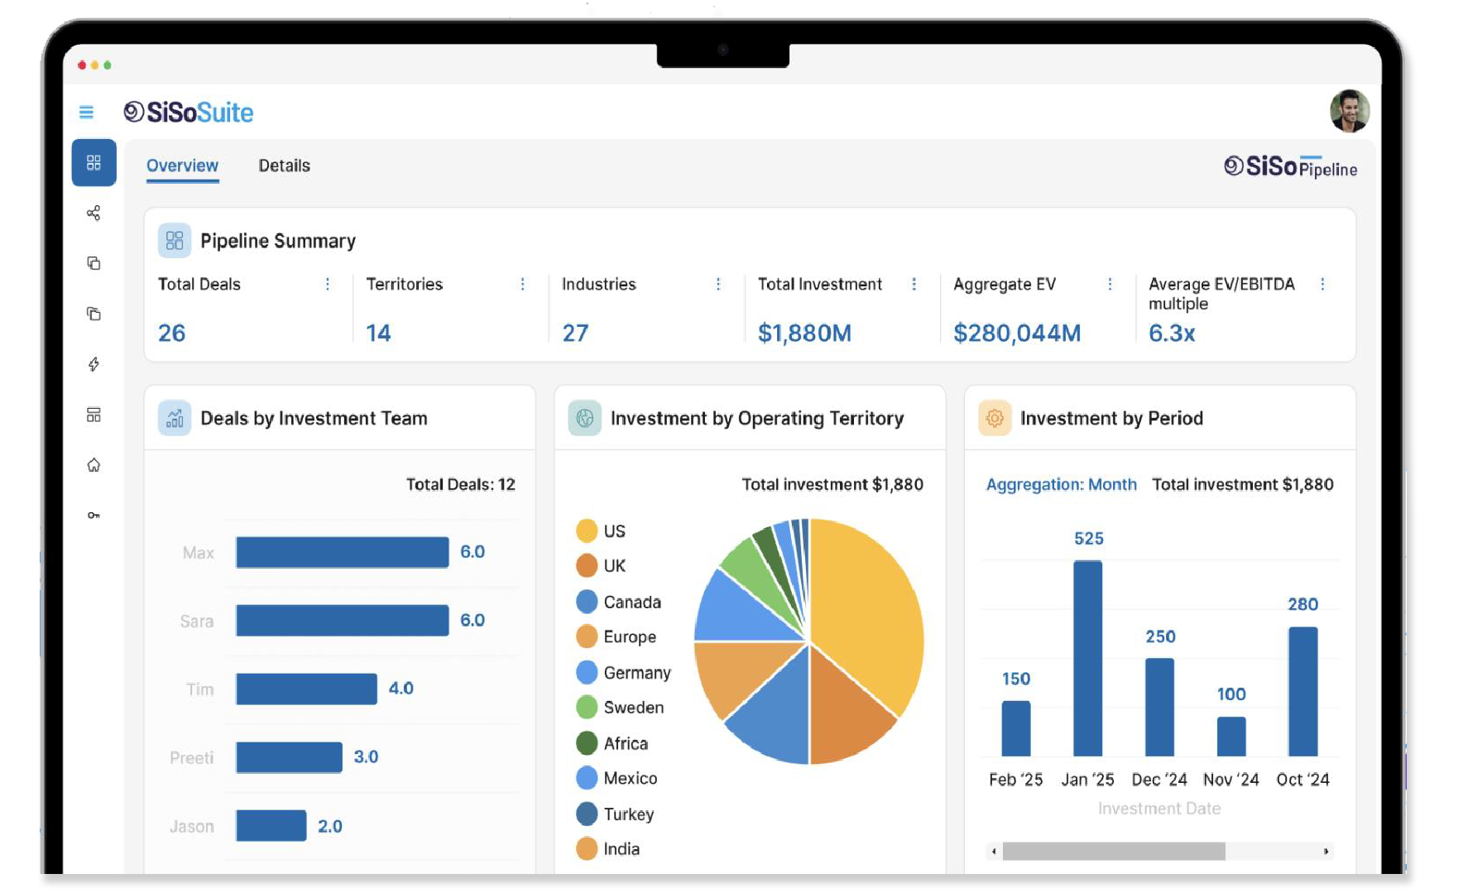The height and width of the screenshot is (893, 1463).
Task: Click the lightning bolt sidebar icon
Action: coord(94,364)
